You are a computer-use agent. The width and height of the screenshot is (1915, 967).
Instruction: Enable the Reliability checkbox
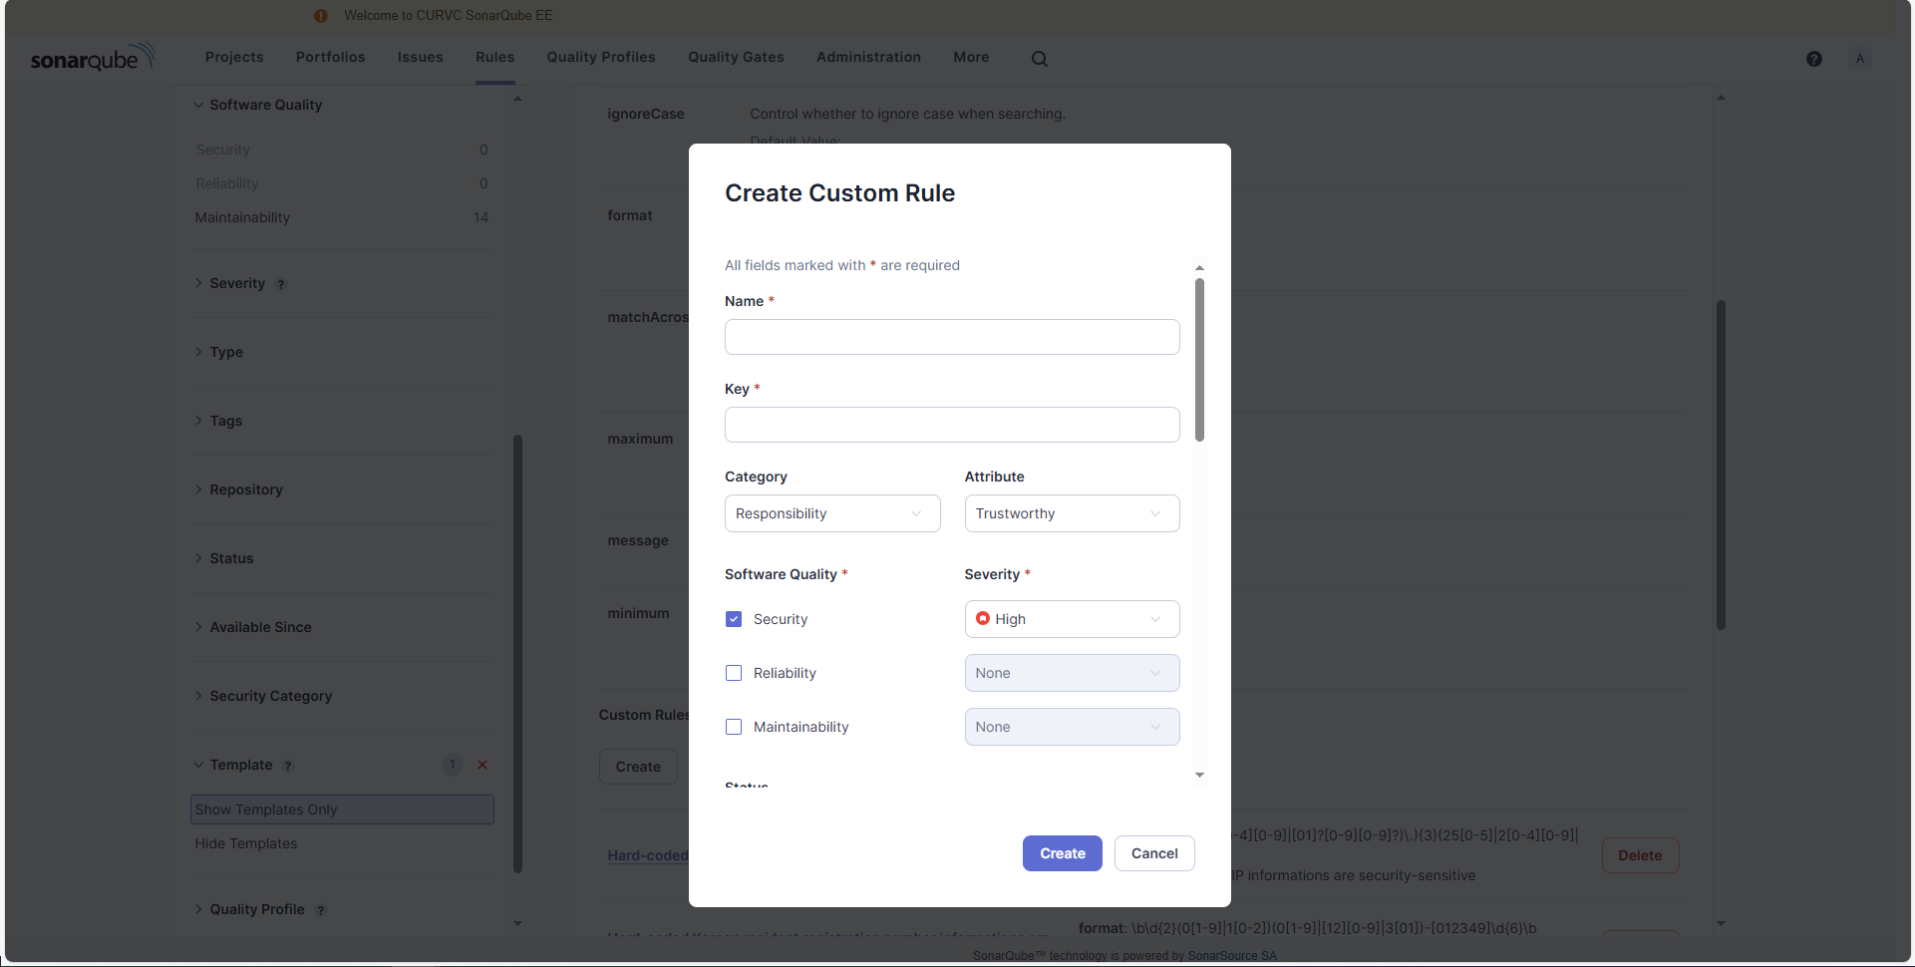tap(734, 673)
